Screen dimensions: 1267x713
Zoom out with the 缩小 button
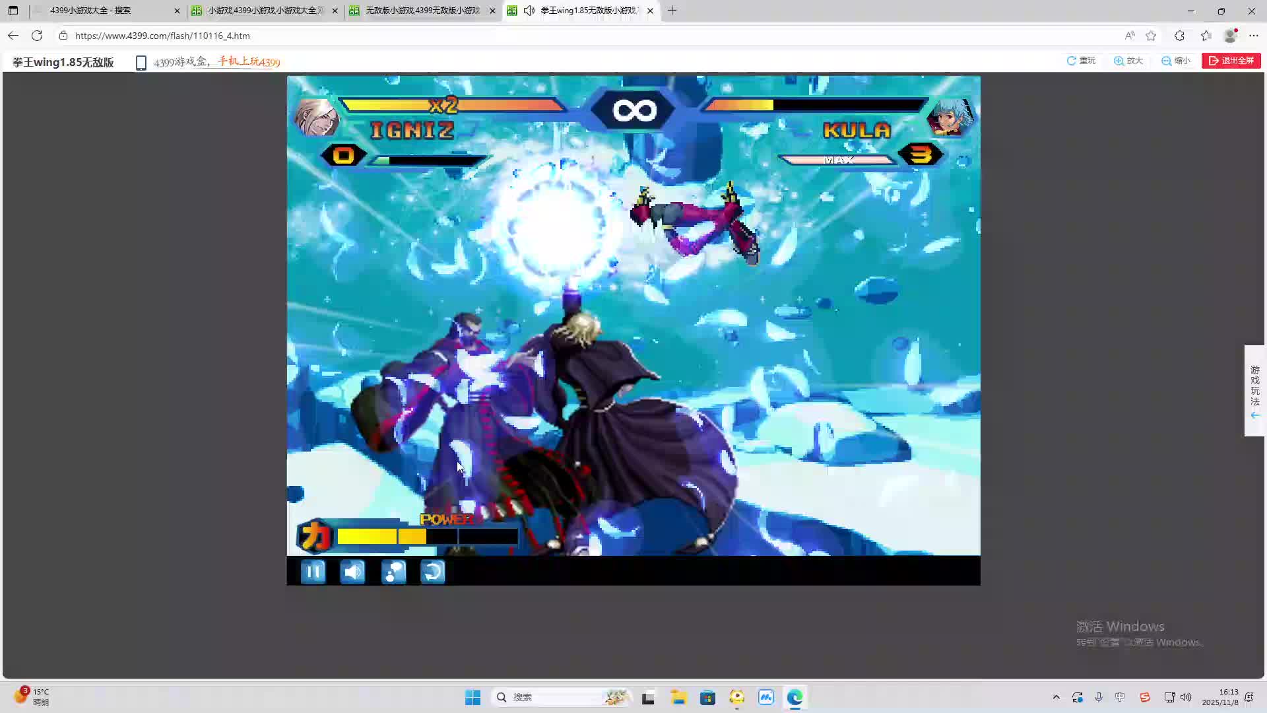[1176, 61]
